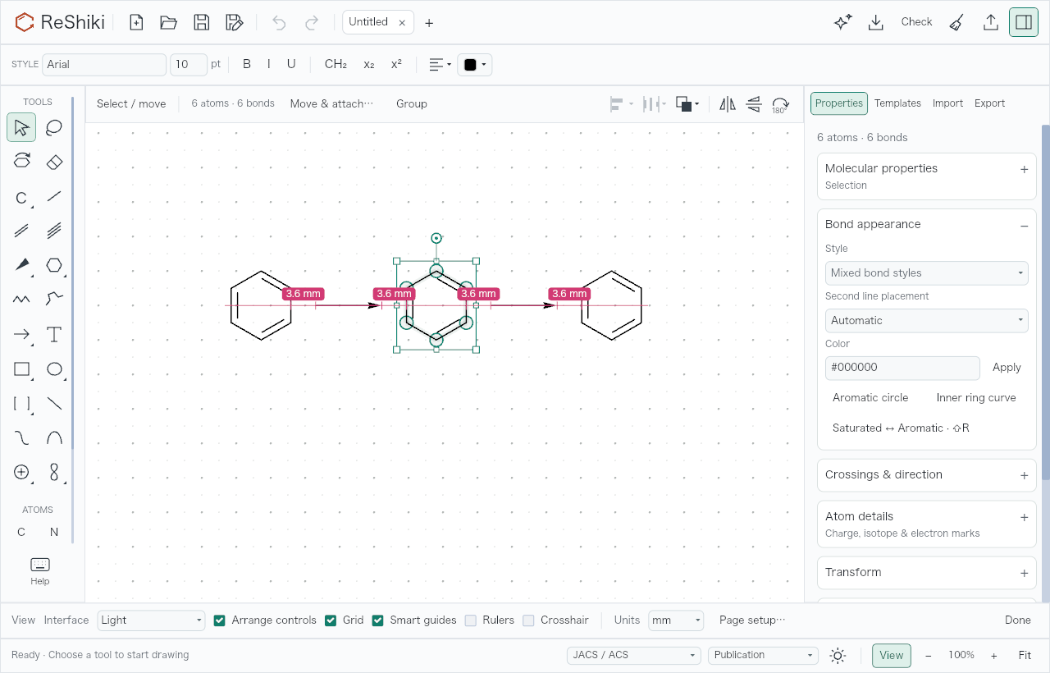Image resolution: width=1050 pixels, height=673 pixels.
Task: Click the undo arrow
Action: pyautogui.click(x=279, y=22)
